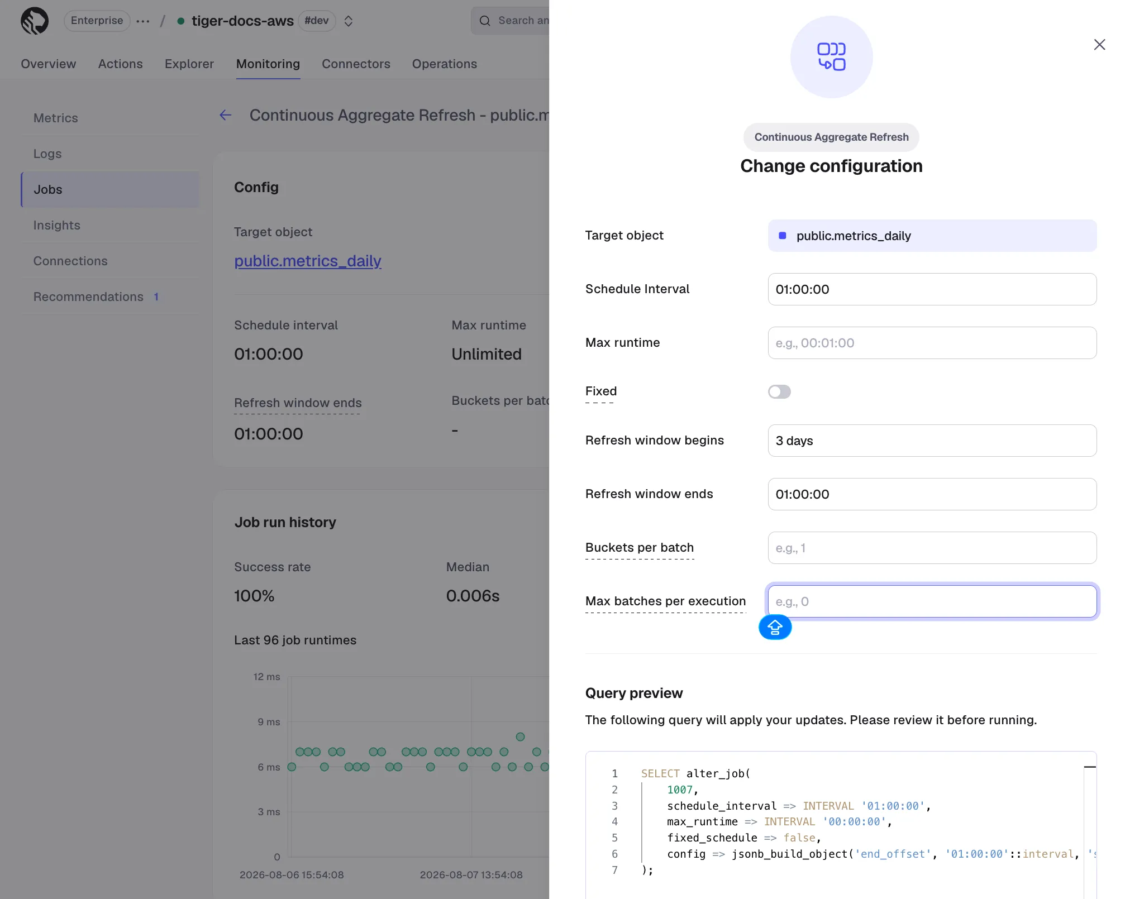Click the Continuous Aggregate Refresh badge
The width and height of the screenshot is (1125, 899).
831,137
